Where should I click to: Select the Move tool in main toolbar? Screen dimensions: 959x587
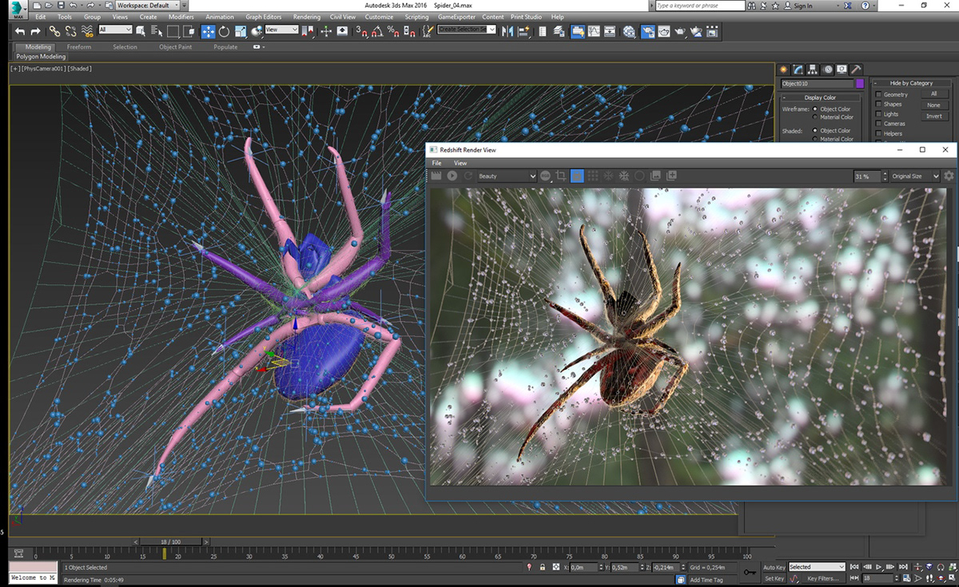208,31
